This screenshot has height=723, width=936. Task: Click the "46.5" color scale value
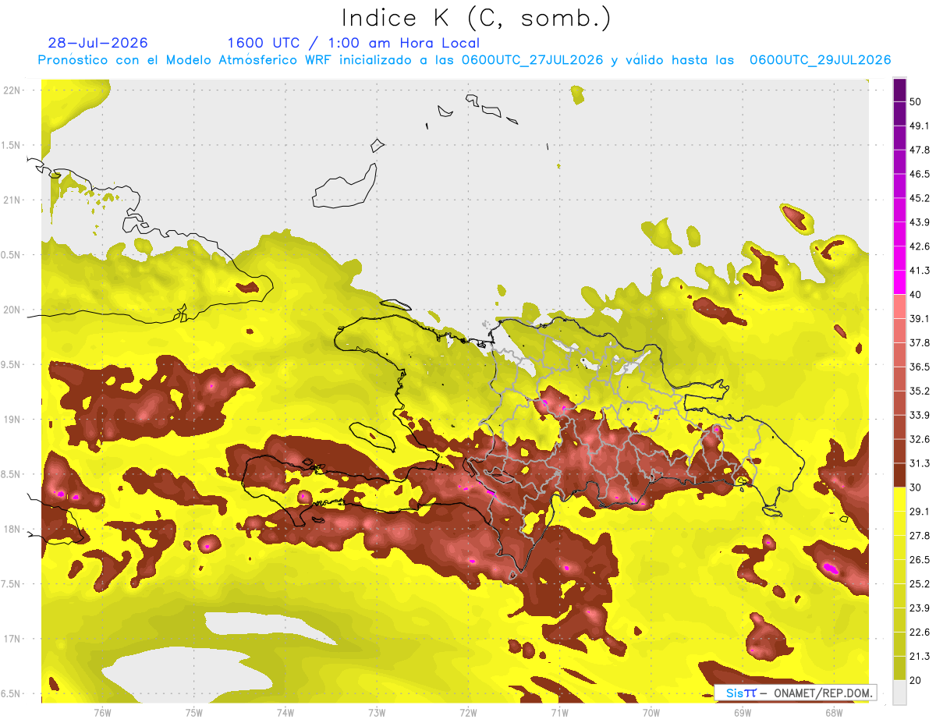point(920,174)
